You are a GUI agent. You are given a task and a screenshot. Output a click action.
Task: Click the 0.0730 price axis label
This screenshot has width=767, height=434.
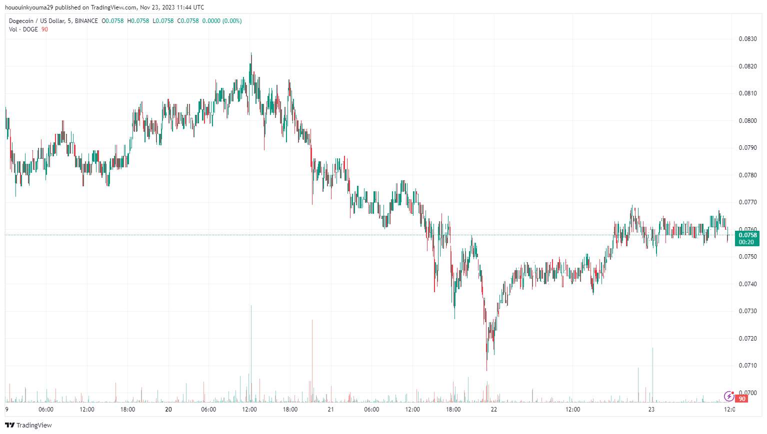point(747,311)
